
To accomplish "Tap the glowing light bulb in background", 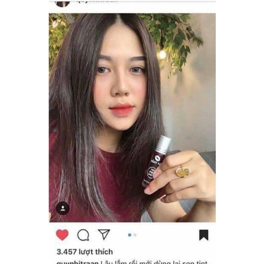I will click(x=162, y=55).
